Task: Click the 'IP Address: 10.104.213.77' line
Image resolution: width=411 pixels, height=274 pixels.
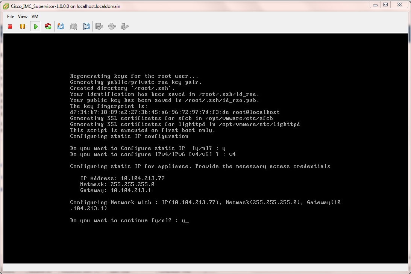Action: point(123,179)
